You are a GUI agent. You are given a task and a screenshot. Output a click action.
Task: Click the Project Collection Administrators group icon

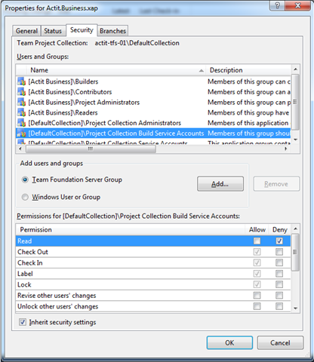click(22, 123)
